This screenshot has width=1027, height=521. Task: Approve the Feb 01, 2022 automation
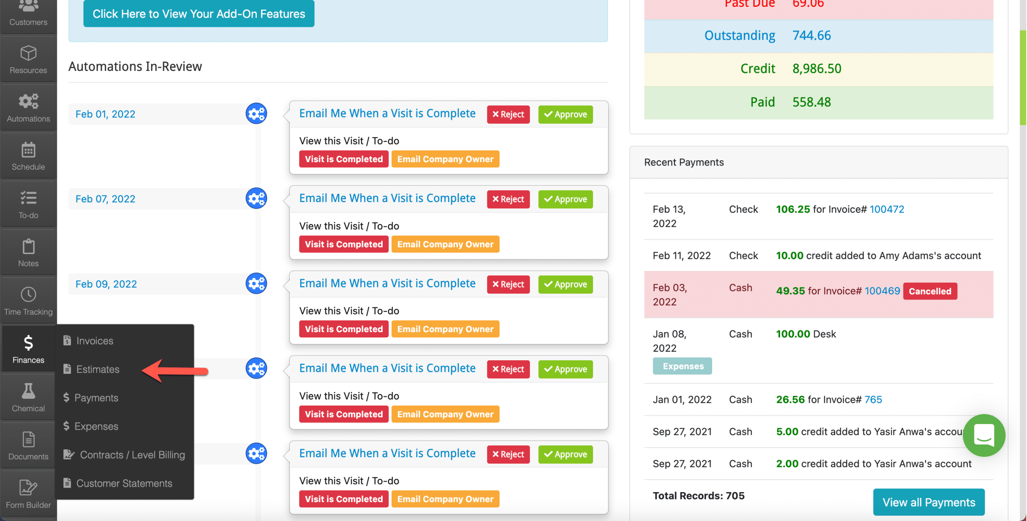[565, 114]
